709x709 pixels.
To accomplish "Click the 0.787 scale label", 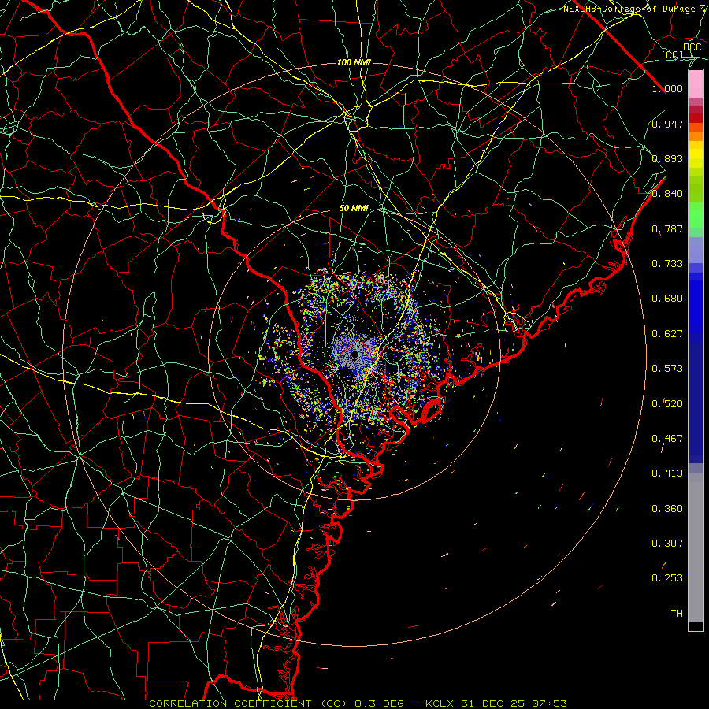I will point(667,228).
